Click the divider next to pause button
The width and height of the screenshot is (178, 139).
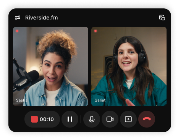[x=81, y=119]
